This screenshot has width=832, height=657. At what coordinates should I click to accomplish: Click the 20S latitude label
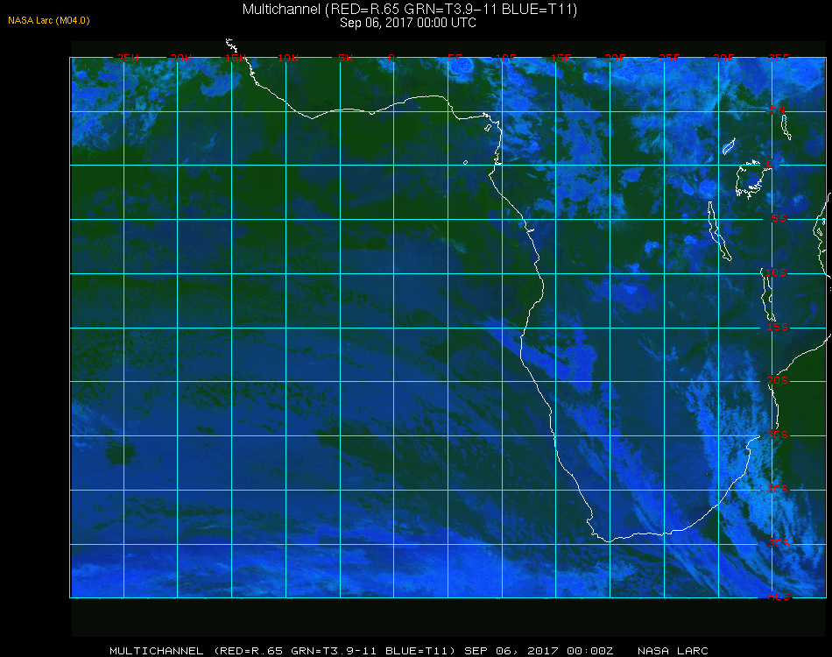778,380
